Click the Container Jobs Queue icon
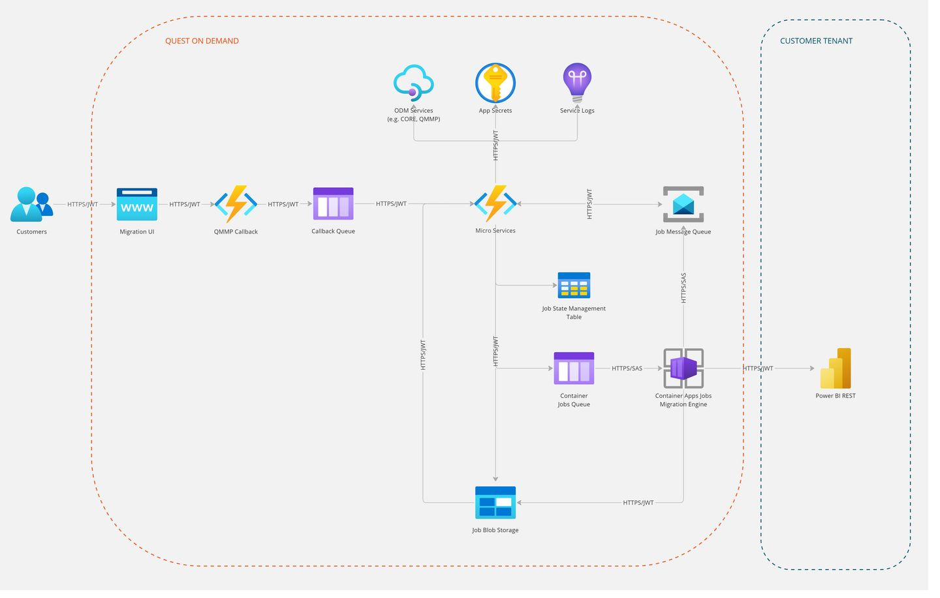The height and width of the screenshot is (598, 940). point(574,368)
